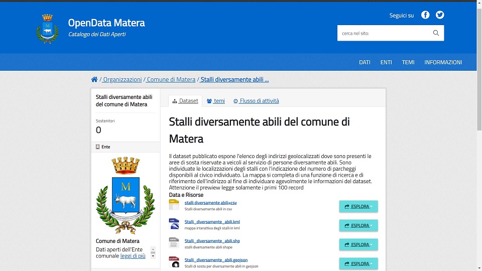The height and width of the screenshot is (271, 482).
Task: Expand ESPLORA dropdown for shp resource
Action: point(358,244)
